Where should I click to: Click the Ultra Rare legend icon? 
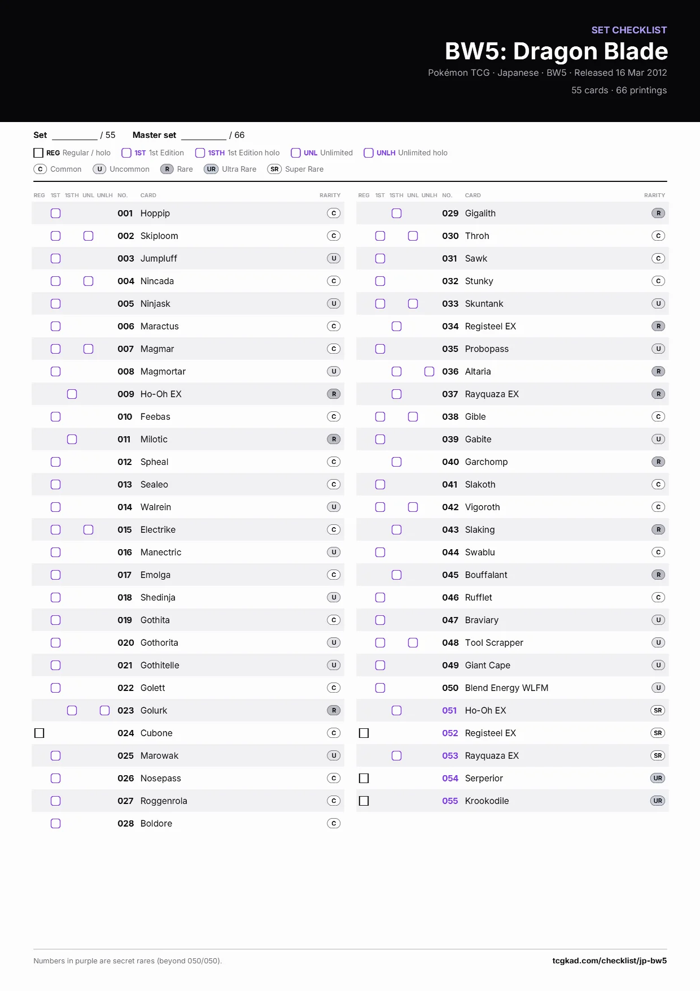[211, 169]
